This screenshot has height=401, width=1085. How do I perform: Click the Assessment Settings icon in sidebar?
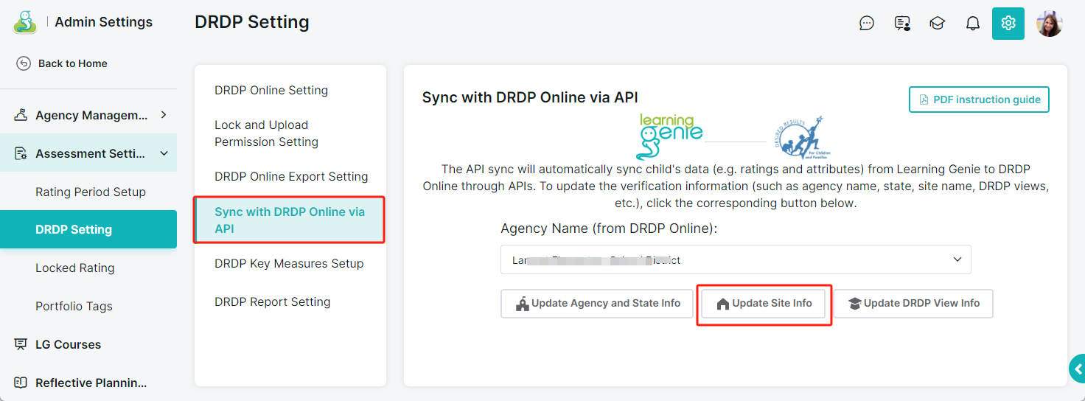21,153
